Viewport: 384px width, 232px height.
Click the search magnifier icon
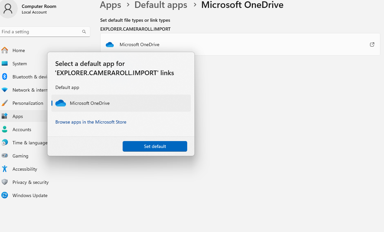pyautogui.click(x=84, y=32)
